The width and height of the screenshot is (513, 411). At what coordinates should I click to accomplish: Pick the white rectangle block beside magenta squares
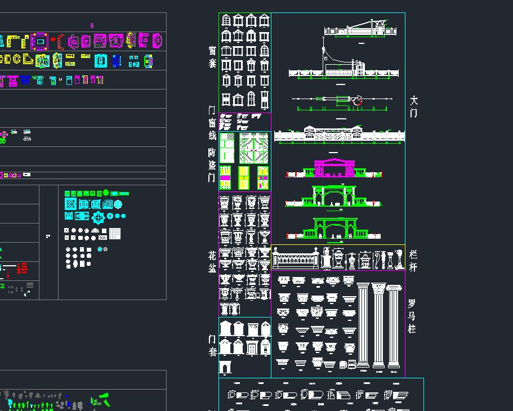tap(27, 175)
